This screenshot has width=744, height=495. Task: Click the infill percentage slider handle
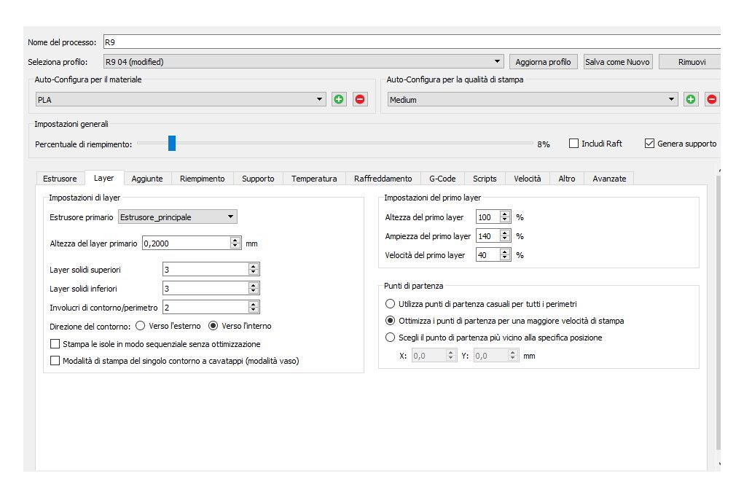172,144
